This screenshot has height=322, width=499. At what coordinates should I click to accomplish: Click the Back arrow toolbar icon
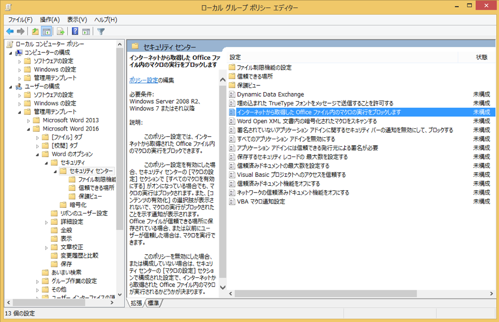tap(10, 31)
